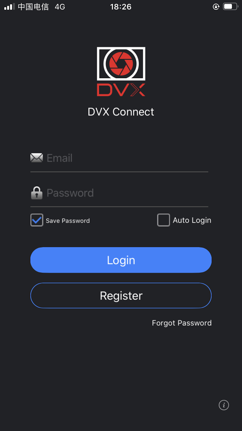Tap the cellular signal bars icon

click(9, 6)
